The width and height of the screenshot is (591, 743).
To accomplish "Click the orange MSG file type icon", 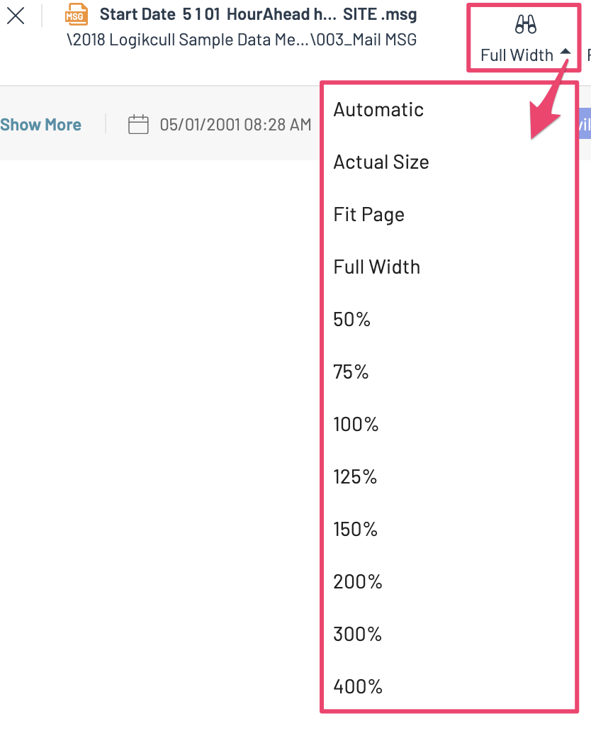I will coord(77,15).
